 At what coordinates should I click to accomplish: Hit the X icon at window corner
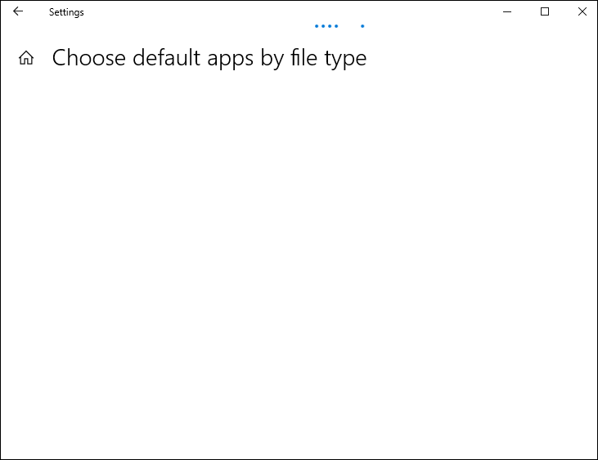coord(582,12)
